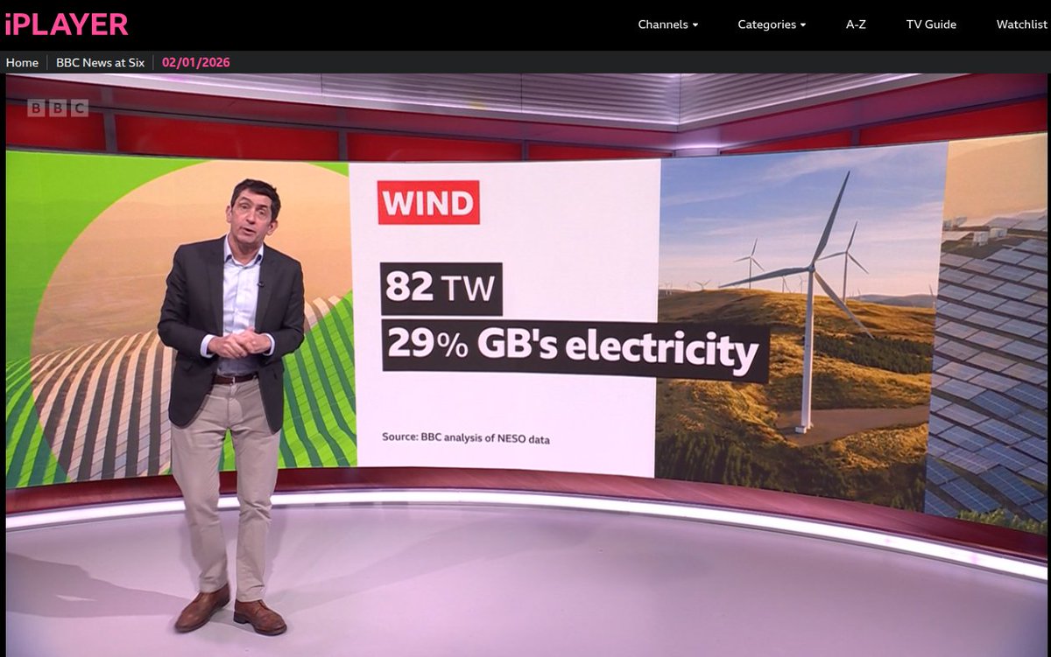Screen dimensions: 1051x657
Task: Go to the A-Z listing
Action: (856, 24)
